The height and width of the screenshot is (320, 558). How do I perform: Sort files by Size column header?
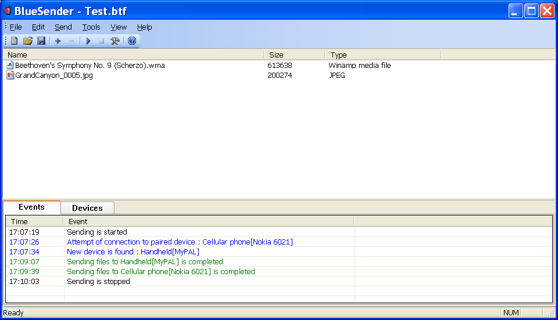[x=294, y=55]
